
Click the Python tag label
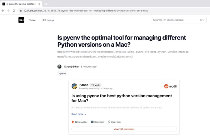point(62,74)
